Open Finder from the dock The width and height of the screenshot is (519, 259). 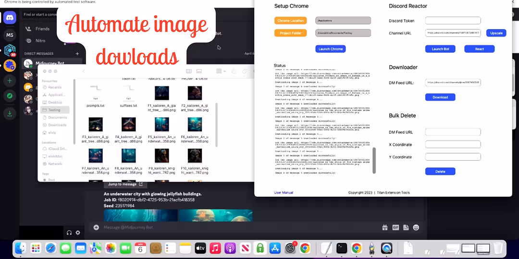[x=21, y=248]
